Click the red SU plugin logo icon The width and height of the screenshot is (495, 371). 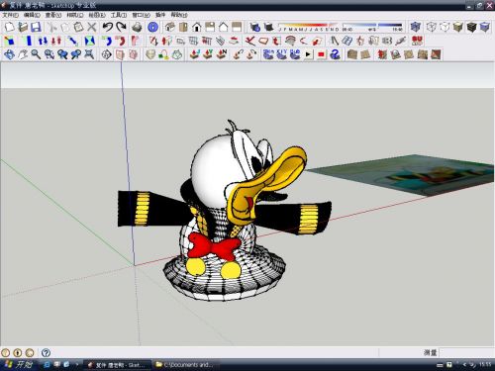tap(417, 41)
